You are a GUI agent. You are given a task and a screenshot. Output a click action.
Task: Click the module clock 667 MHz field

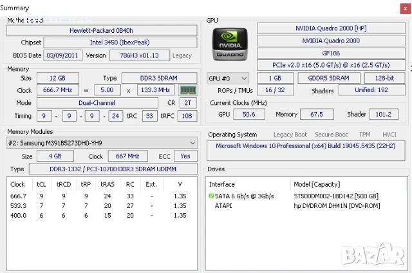(127, 156)
